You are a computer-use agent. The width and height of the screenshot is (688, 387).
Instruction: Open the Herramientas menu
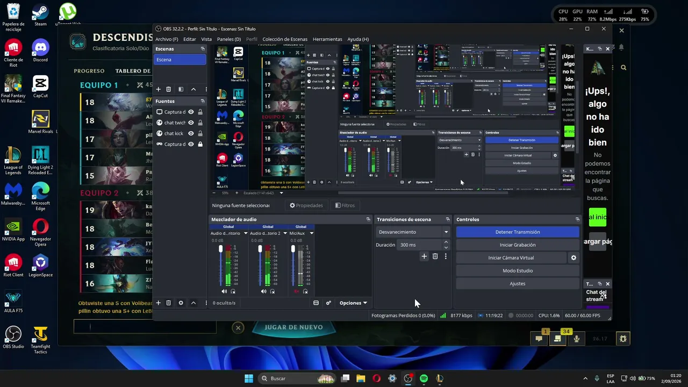click(327, 39)
